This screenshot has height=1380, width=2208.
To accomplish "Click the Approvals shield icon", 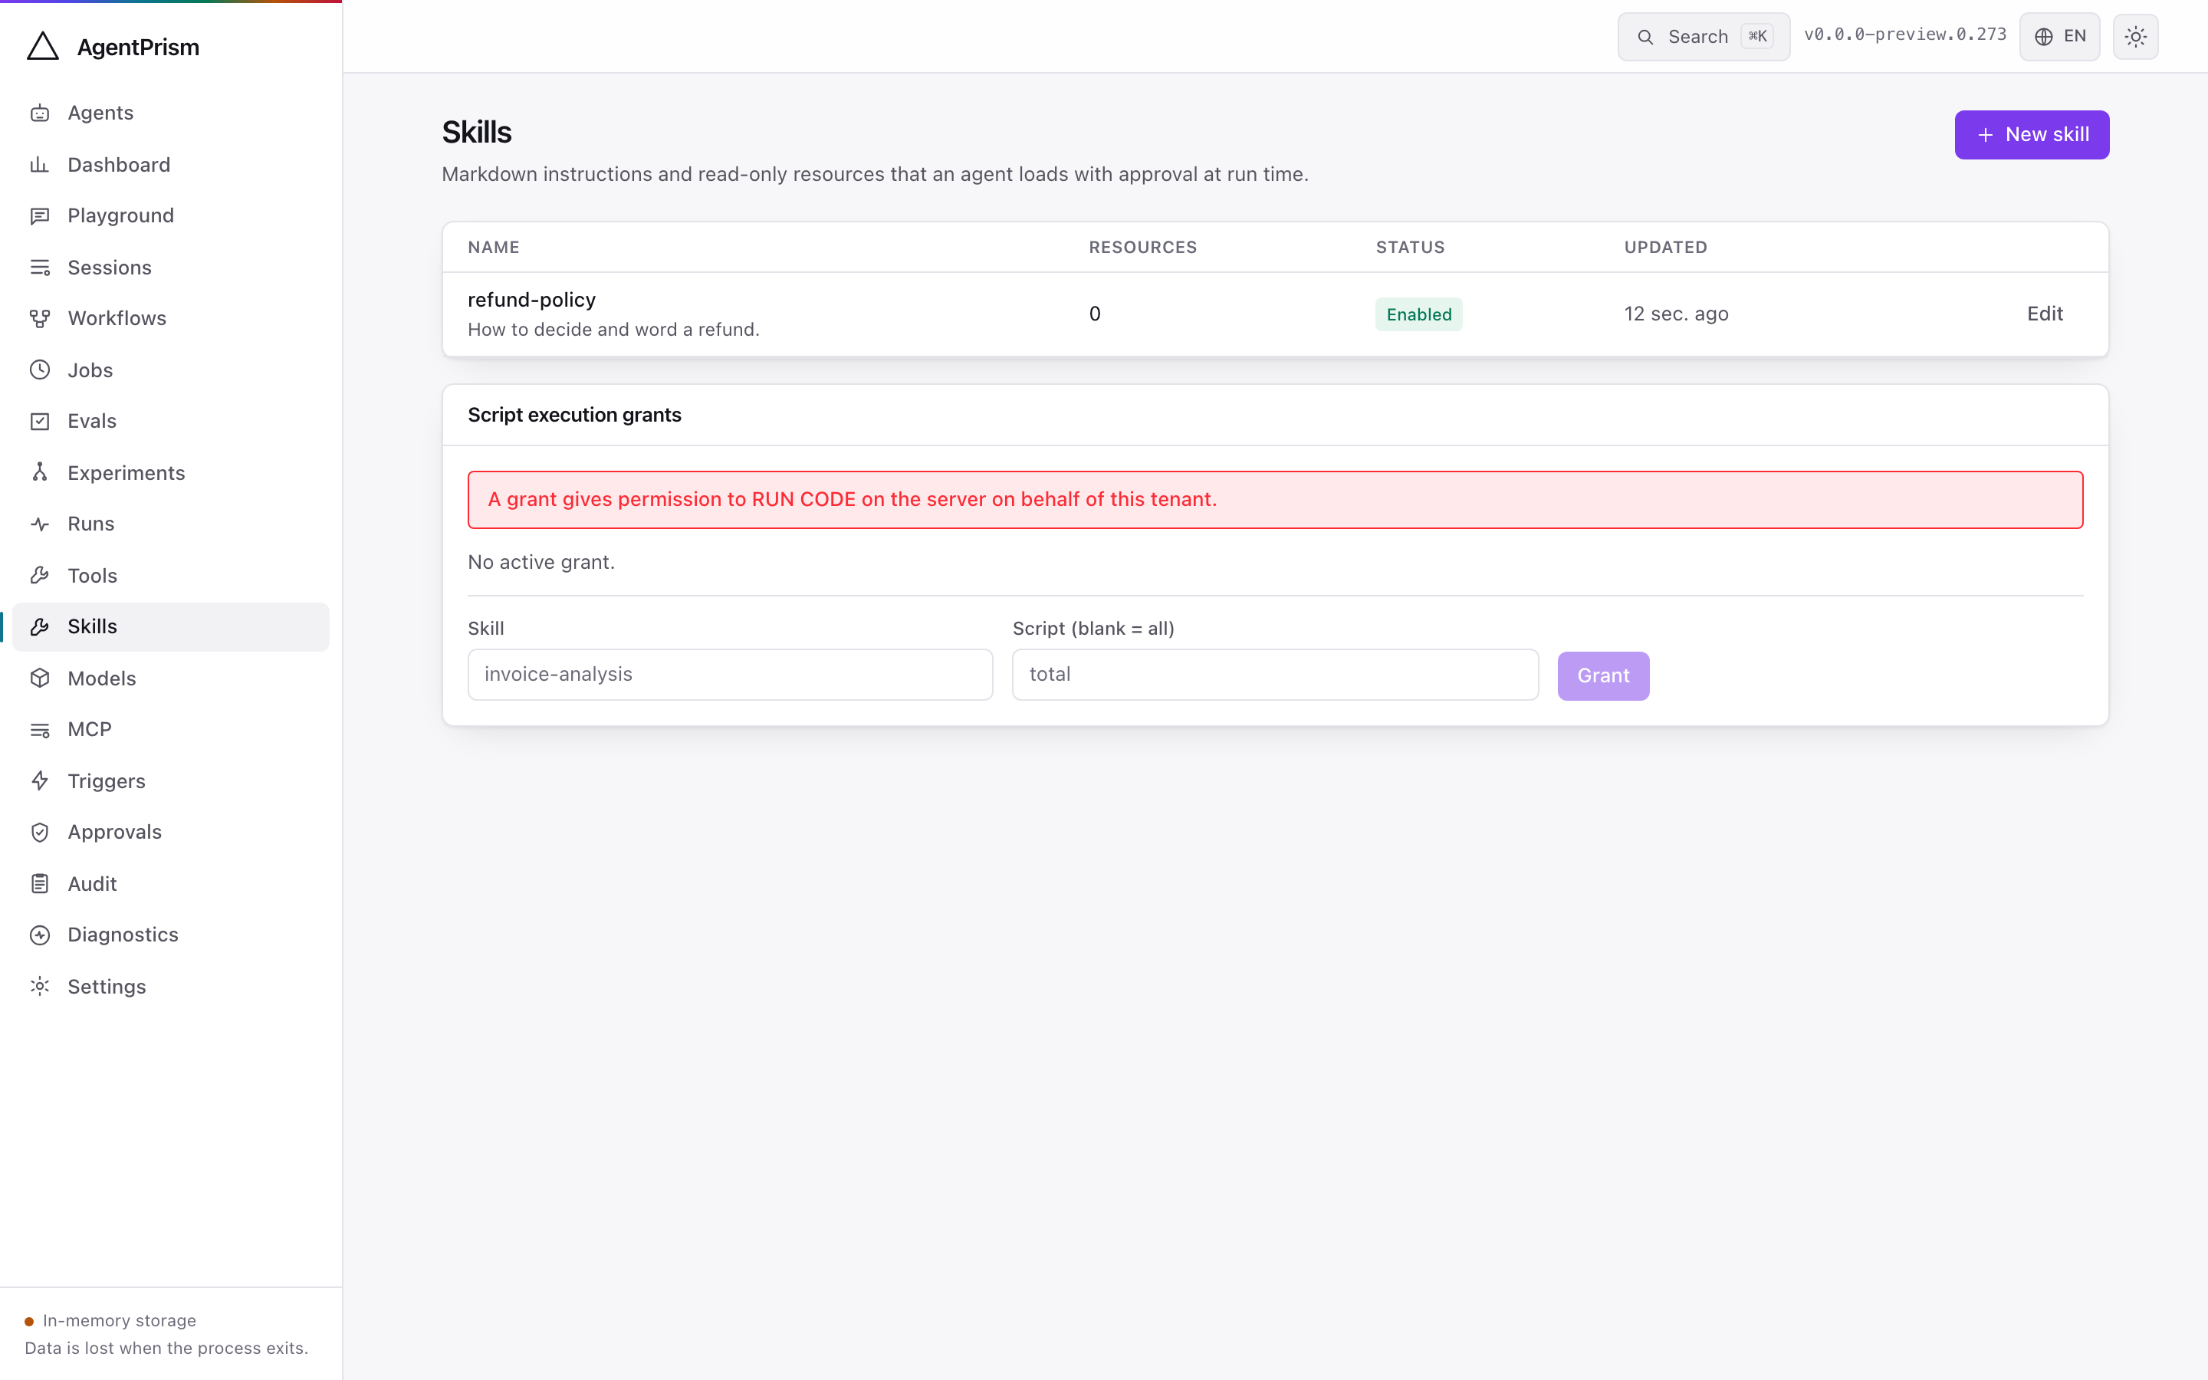I will [x=40, y=833].
